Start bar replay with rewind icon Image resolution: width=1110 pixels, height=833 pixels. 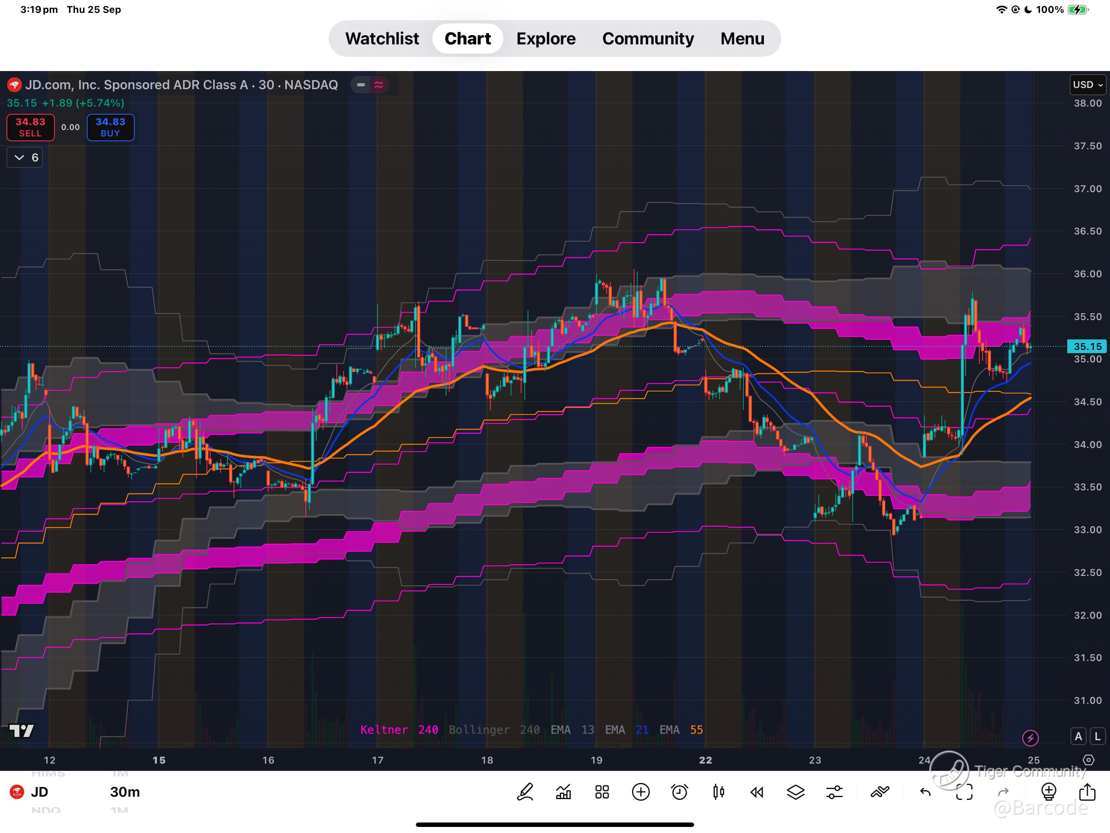(x=757, y=792)
